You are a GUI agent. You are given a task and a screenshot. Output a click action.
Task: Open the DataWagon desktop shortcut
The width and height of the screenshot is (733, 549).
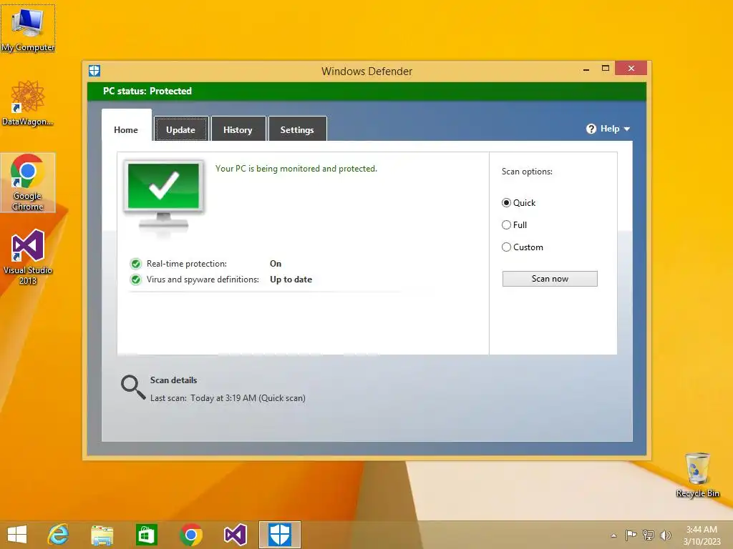click(28, 103)
